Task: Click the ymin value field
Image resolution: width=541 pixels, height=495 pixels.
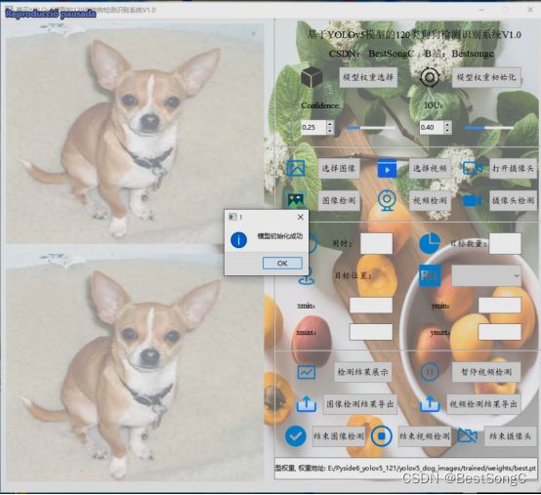Action: tap(500, 306)
